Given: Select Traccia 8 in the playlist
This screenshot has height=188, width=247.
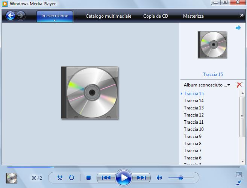Looking at the screenshot, I should click(192, 144).
